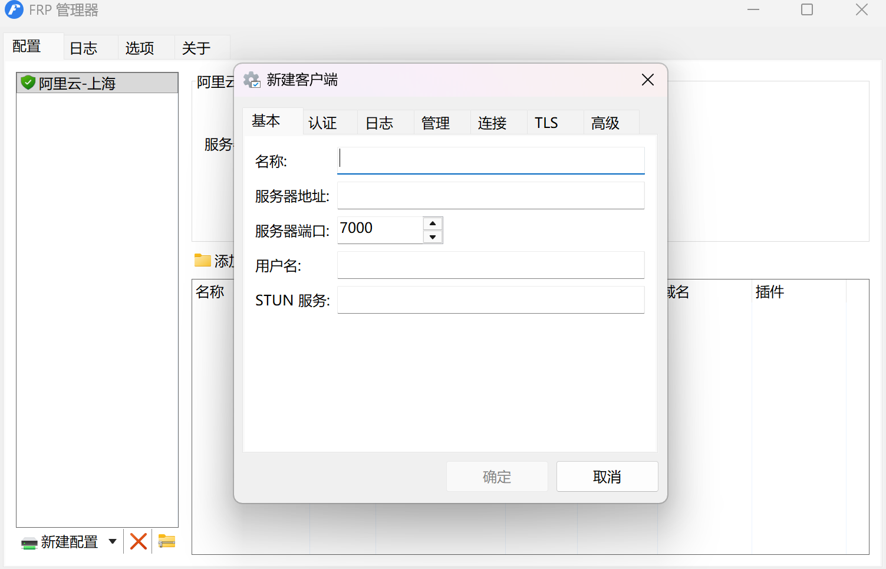Image resolution: width=886 pixels, height=569 pixels.
Task: Focus the 服务器地址 input field
Action: pyautogui.click(x=490, y=196)
